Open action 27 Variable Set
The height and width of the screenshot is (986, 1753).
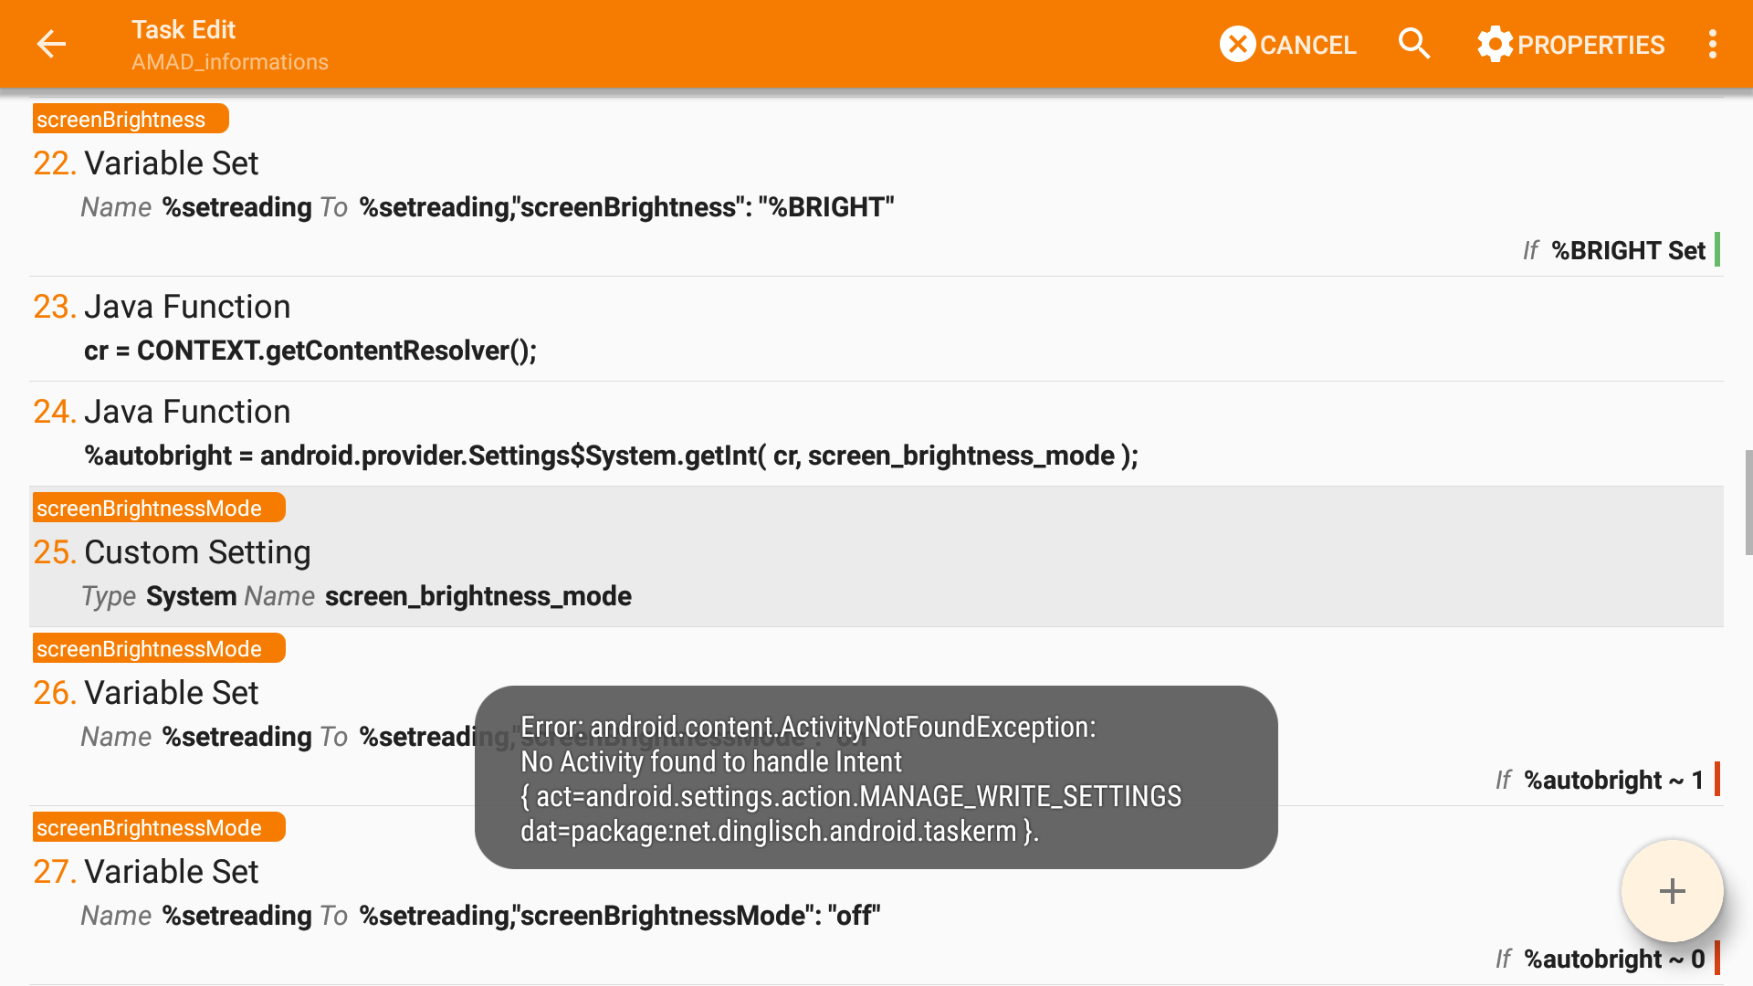[172, 872]
